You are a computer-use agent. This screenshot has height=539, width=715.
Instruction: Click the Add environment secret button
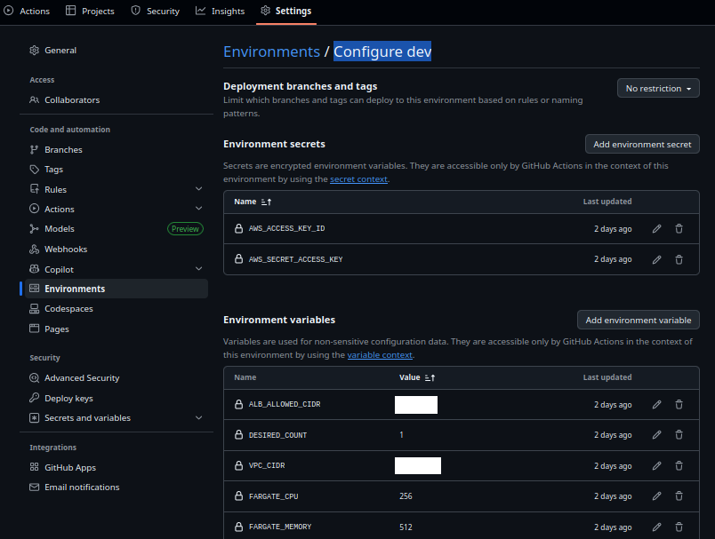click(x=642, y=144)
